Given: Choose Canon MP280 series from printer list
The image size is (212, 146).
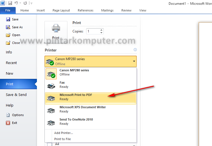Looking at the screenshot, I should 91,74.
